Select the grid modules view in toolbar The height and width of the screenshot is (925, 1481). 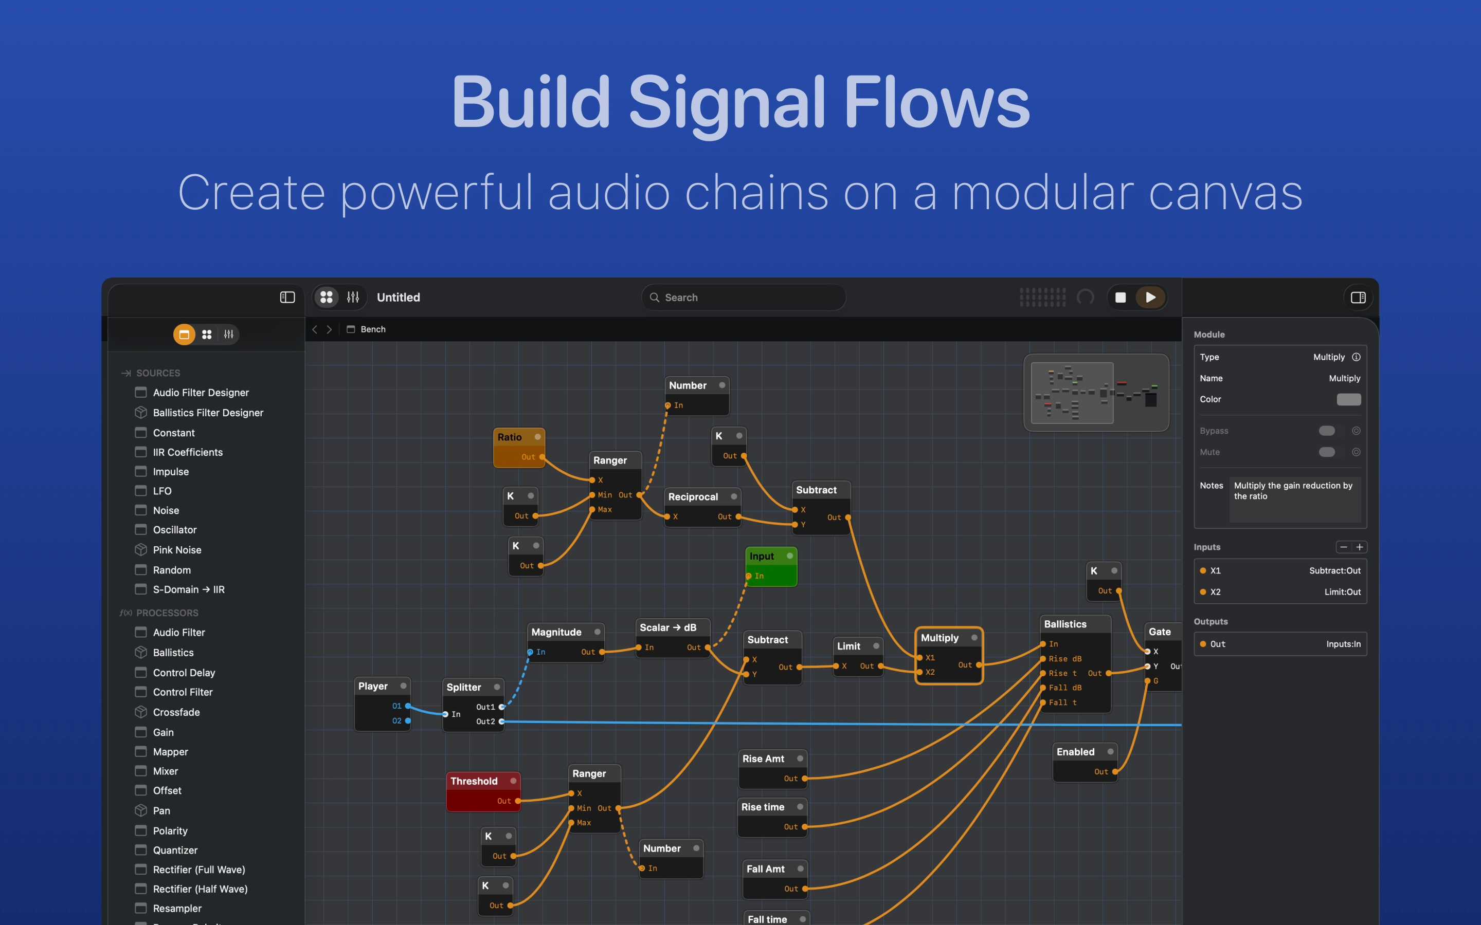pyautogui.click(x=327, y=298)
